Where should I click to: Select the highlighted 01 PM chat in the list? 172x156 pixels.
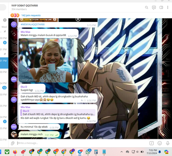[x=4, y=63]
